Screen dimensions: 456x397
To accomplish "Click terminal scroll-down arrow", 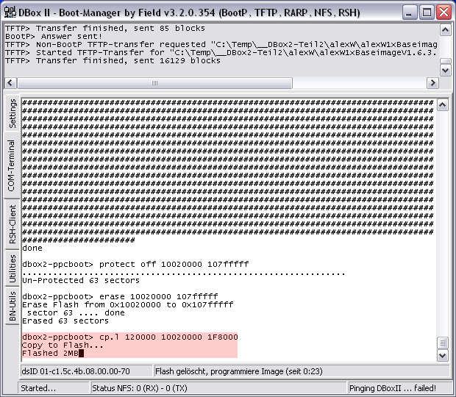I will click(x=442, y=355).
